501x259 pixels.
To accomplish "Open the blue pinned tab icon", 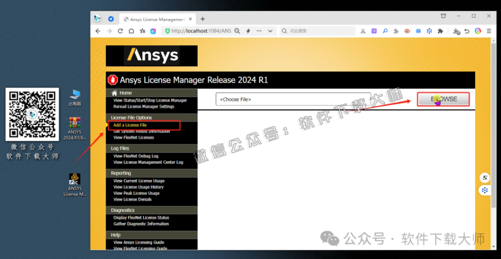I will tap(111, 19).
